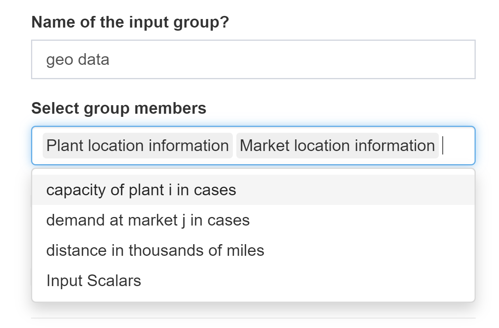Click the 'Plant location information' tag
Screen dimensions: 499x328
click(x=137, y=145)
